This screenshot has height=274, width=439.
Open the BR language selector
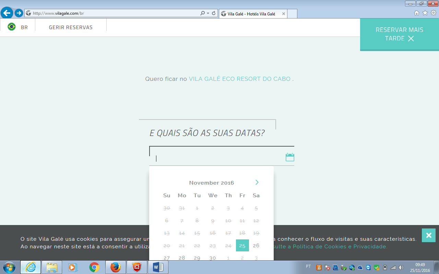tap(24, 27)
